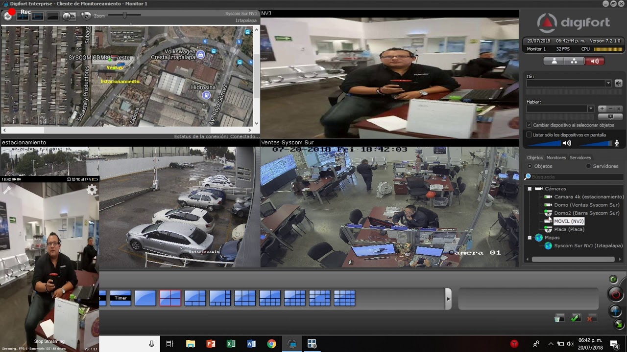Select 'Placa (Placa)' camera in tree
Screen dimensions: 627x352
(x=569, y=229)
